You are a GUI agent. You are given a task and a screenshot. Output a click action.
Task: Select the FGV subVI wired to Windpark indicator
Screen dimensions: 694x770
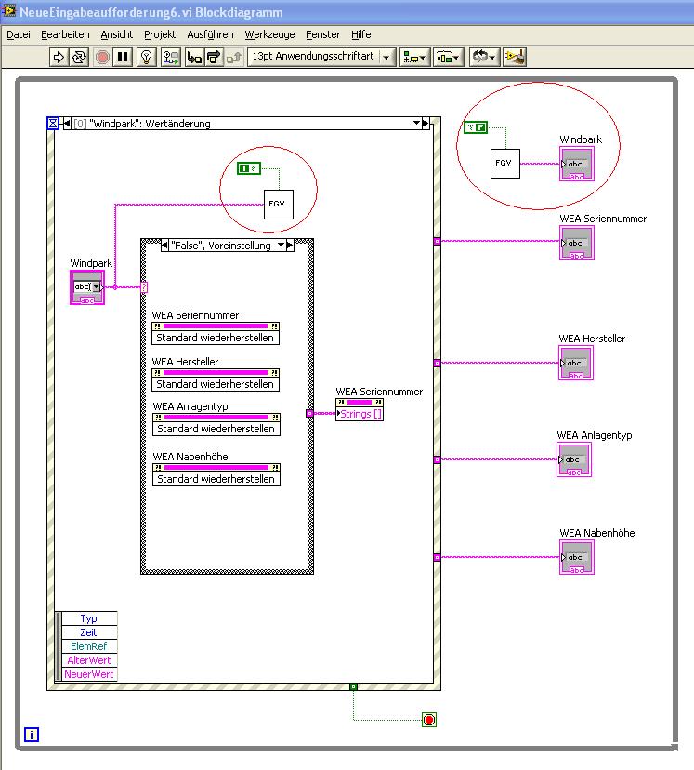pos(505,163)
